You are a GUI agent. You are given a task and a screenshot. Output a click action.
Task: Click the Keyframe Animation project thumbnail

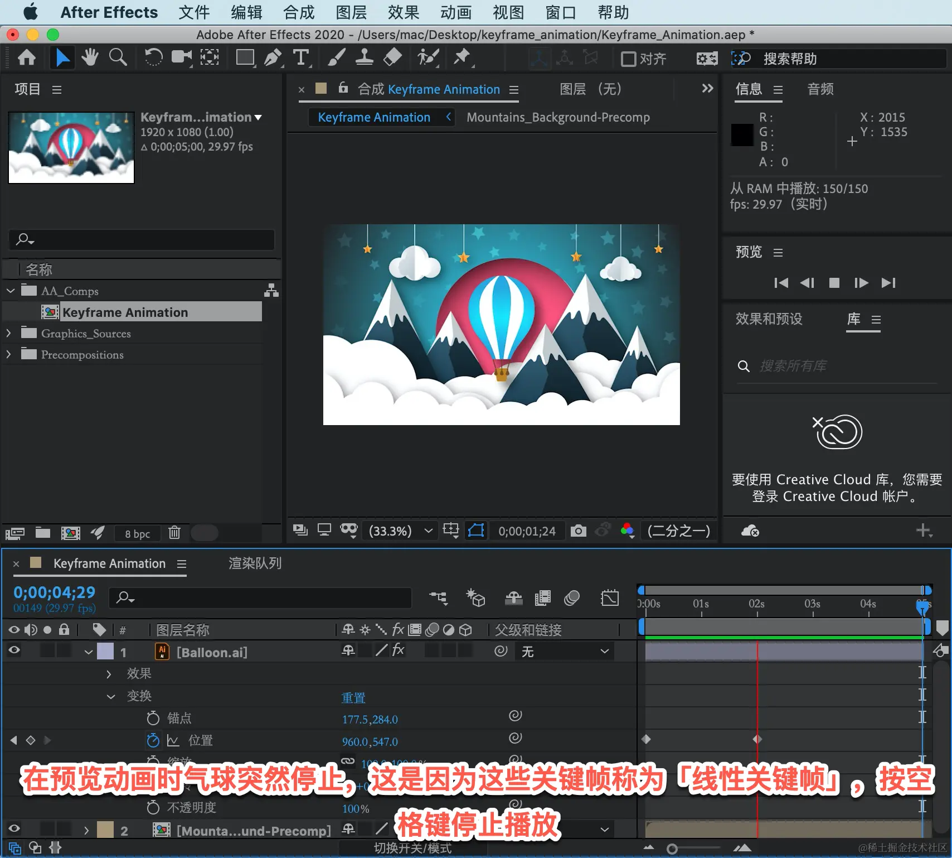click(x=71, y=147)
